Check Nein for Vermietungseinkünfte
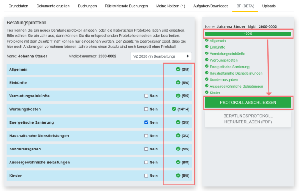The image size is (299, 191). pos(146,96)
